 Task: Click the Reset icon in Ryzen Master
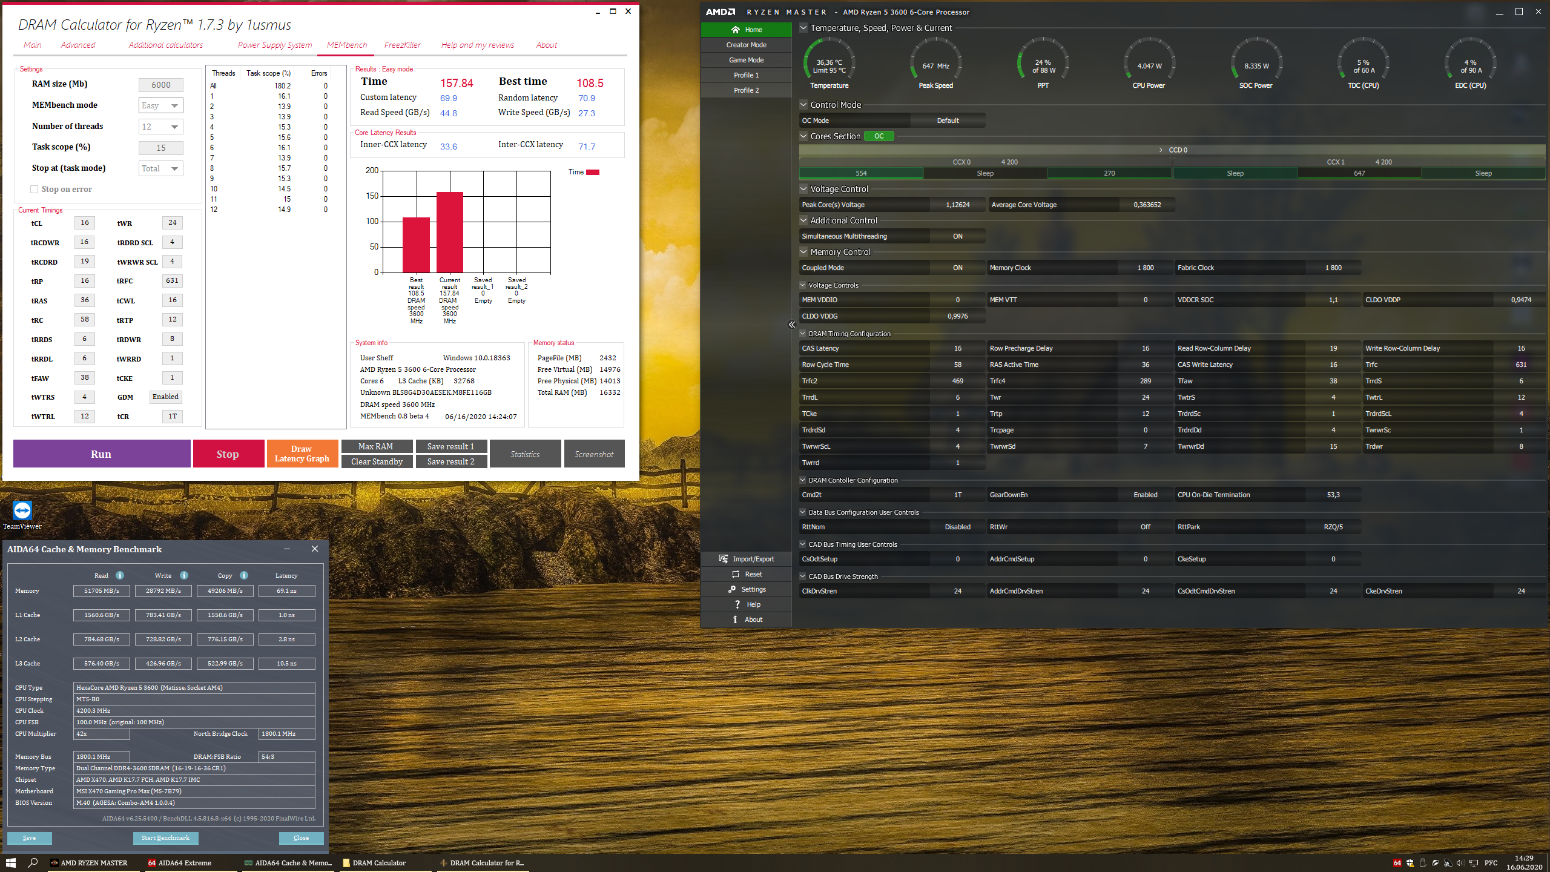coord(736,574)
